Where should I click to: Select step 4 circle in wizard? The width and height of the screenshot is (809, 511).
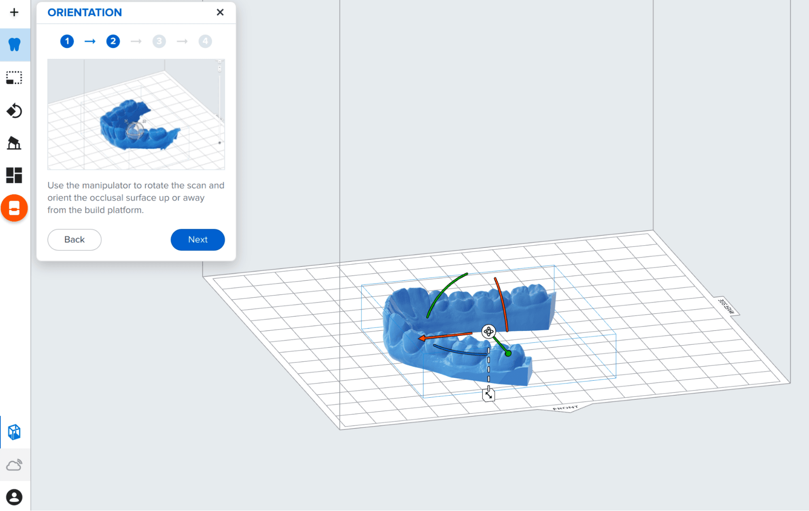tap(205, 41)
